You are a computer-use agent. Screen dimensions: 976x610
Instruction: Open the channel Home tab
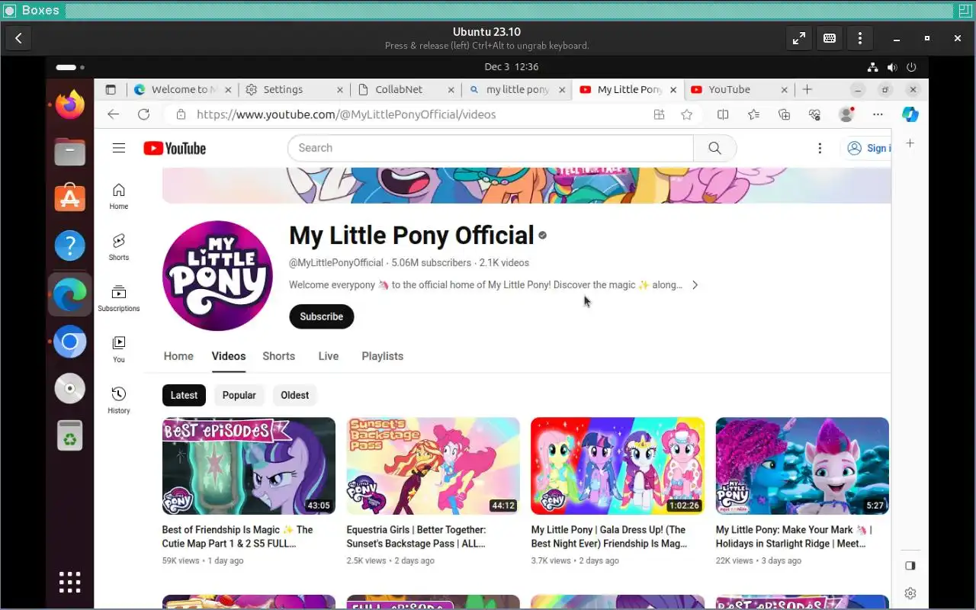click(178, 356)
